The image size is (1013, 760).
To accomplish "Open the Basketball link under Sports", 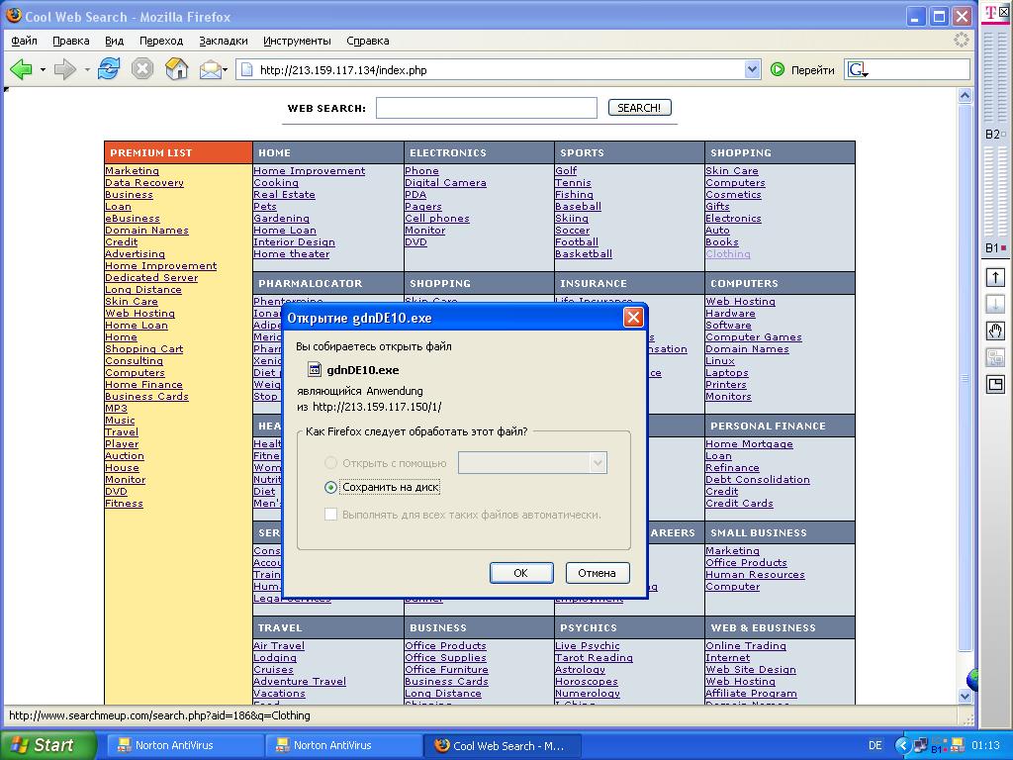I will 584,254.
